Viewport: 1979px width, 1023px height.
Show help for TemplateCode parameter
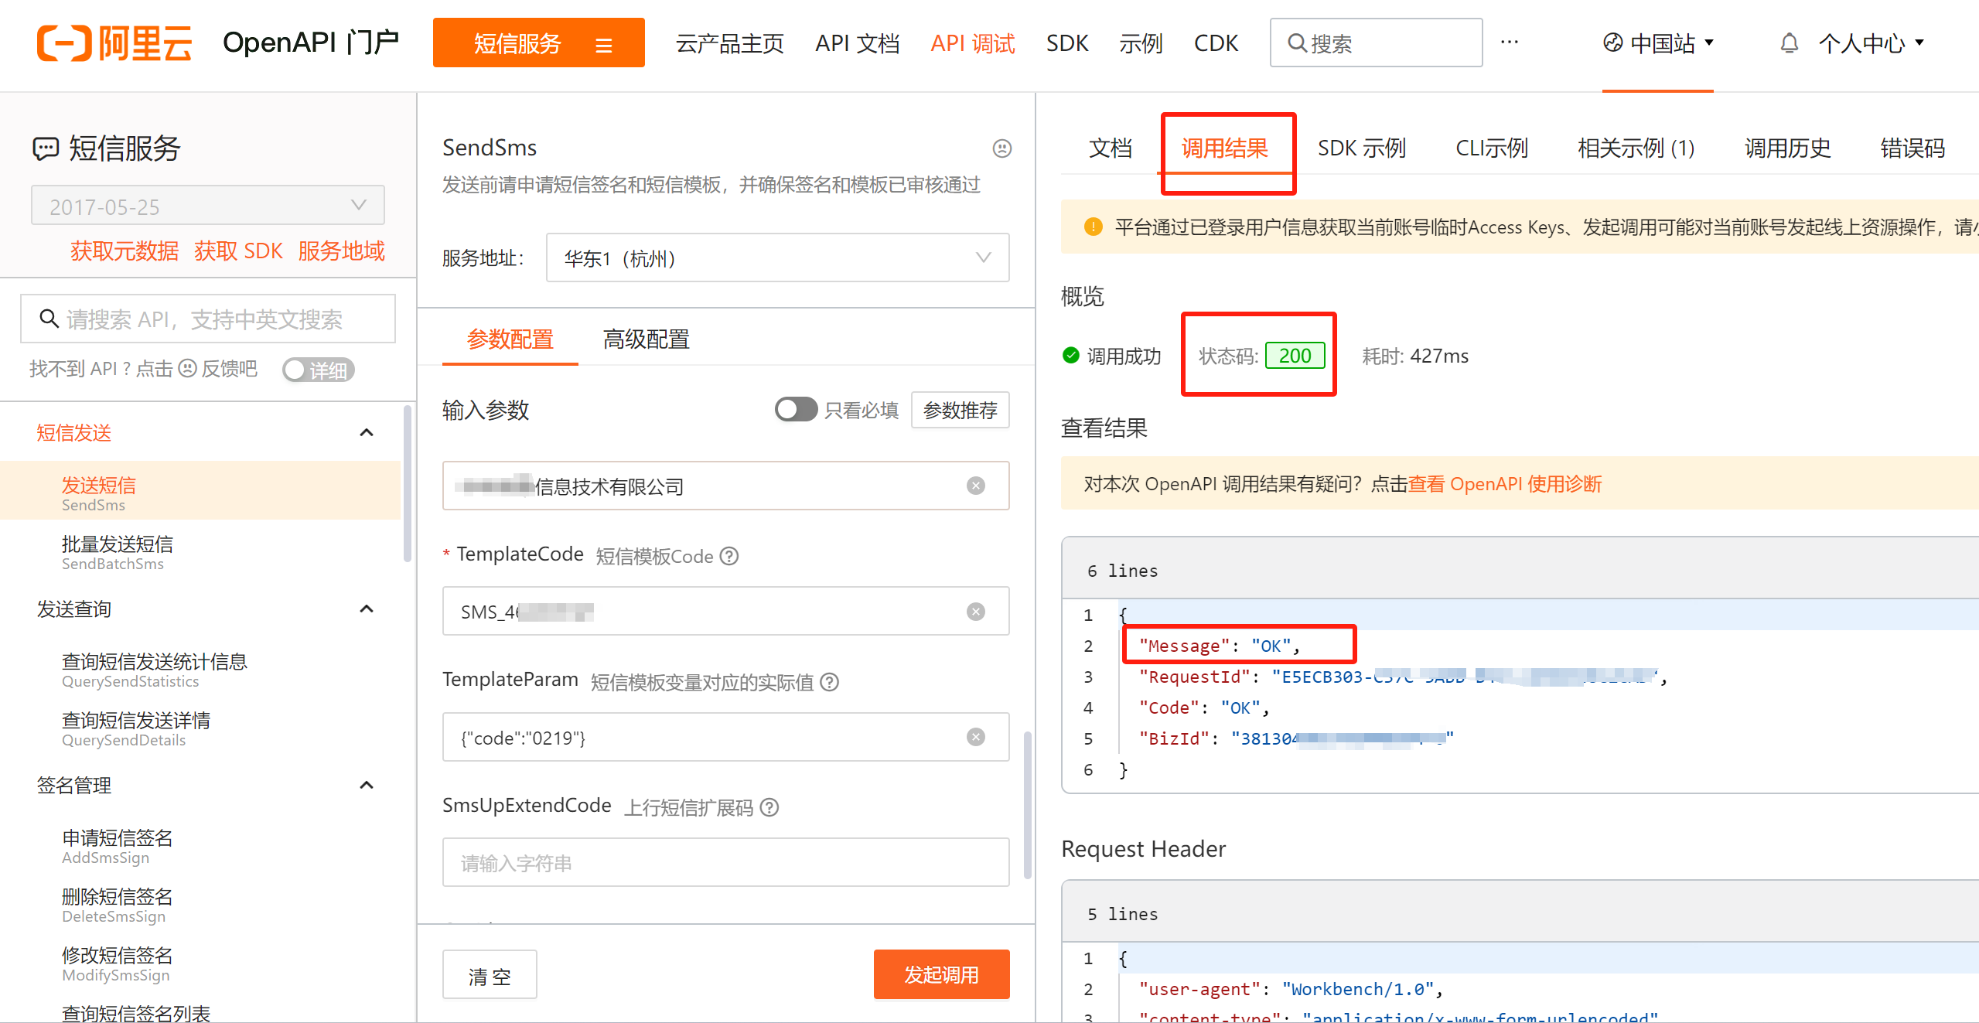coord(729,556)
